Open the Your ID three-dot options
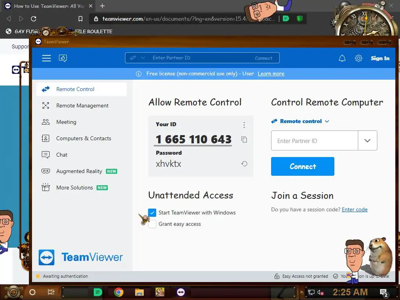This screenshot has height=300, width=400. (244, 125)
